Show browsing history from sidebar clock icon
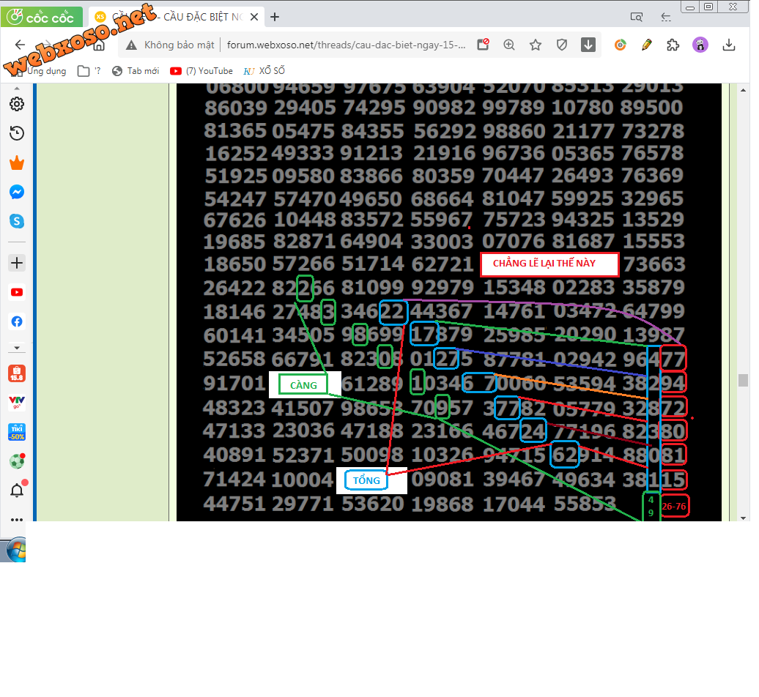759x697 pixels. 17,133
